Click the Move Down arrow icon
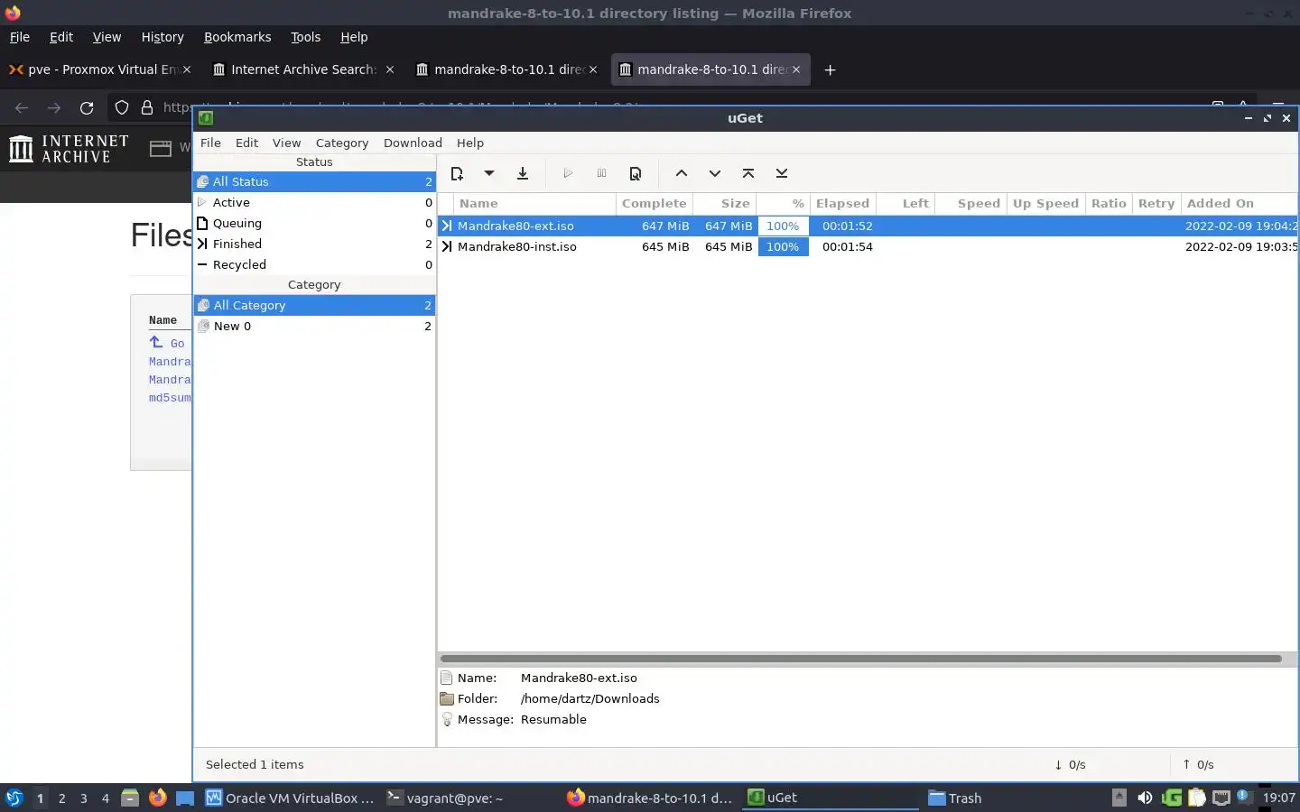 click(x=715, y=173)
